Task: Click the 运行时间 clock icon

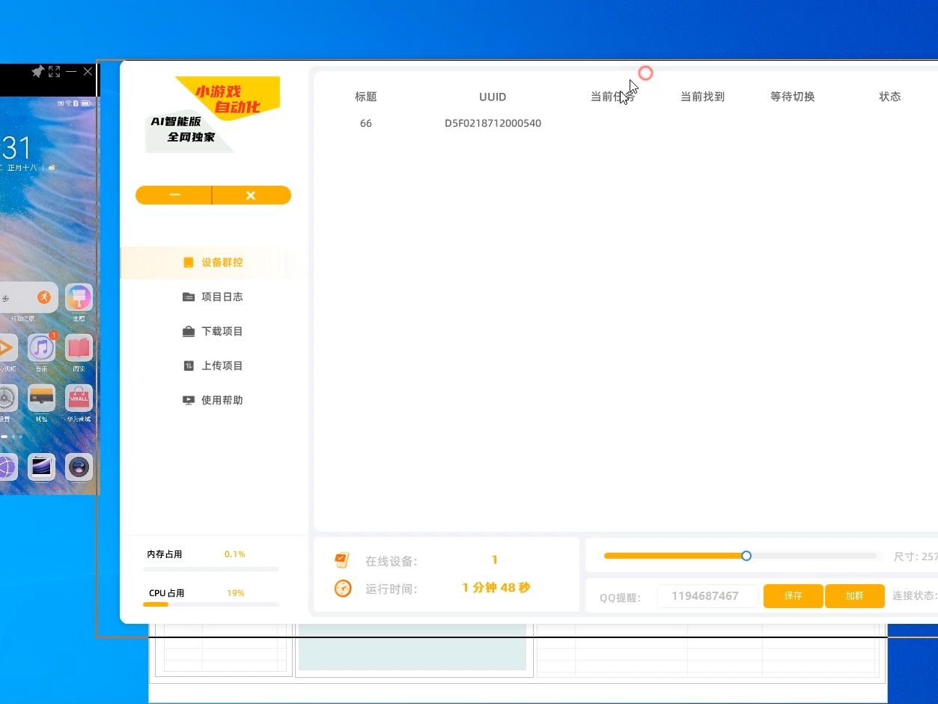Action: tap(342, 589)
